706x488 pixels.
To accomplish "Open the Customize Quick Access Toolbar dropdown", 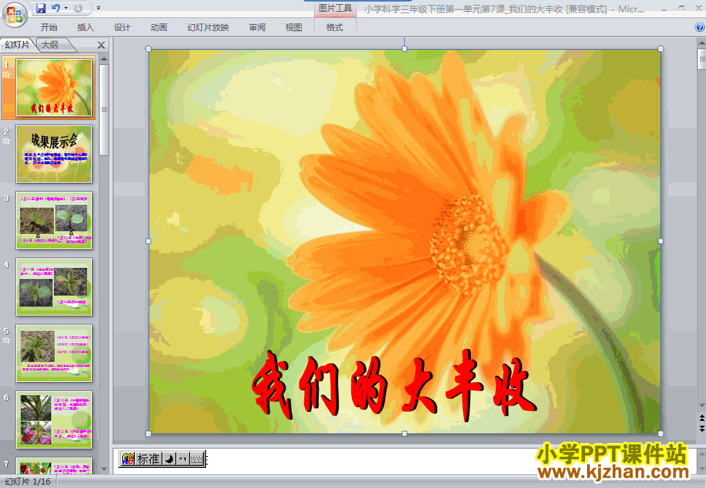I will (99, 8).
